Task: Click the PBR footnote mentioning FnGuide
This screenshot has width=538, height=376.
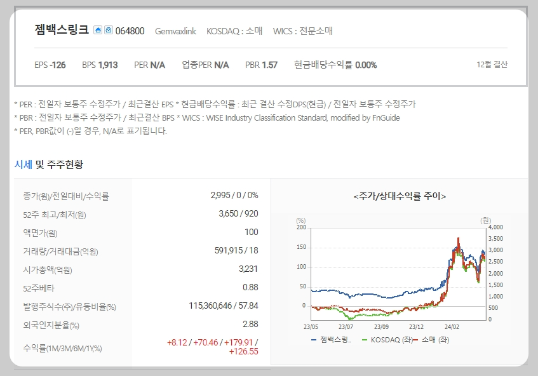Action: point(207,117)
